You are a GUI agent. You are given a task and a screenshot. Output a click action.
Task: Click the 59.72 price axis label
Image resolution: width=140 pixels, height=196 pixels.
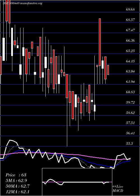pyautogui.click(x=130, y=103)
